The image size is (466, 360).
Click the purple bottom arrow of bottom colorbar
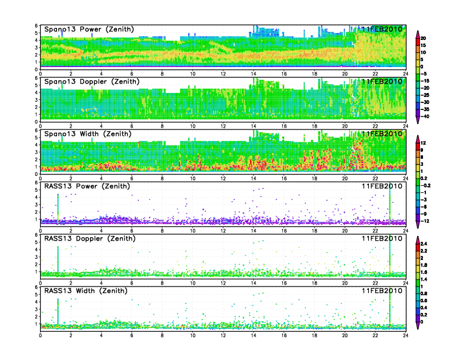tap(418, 326)
